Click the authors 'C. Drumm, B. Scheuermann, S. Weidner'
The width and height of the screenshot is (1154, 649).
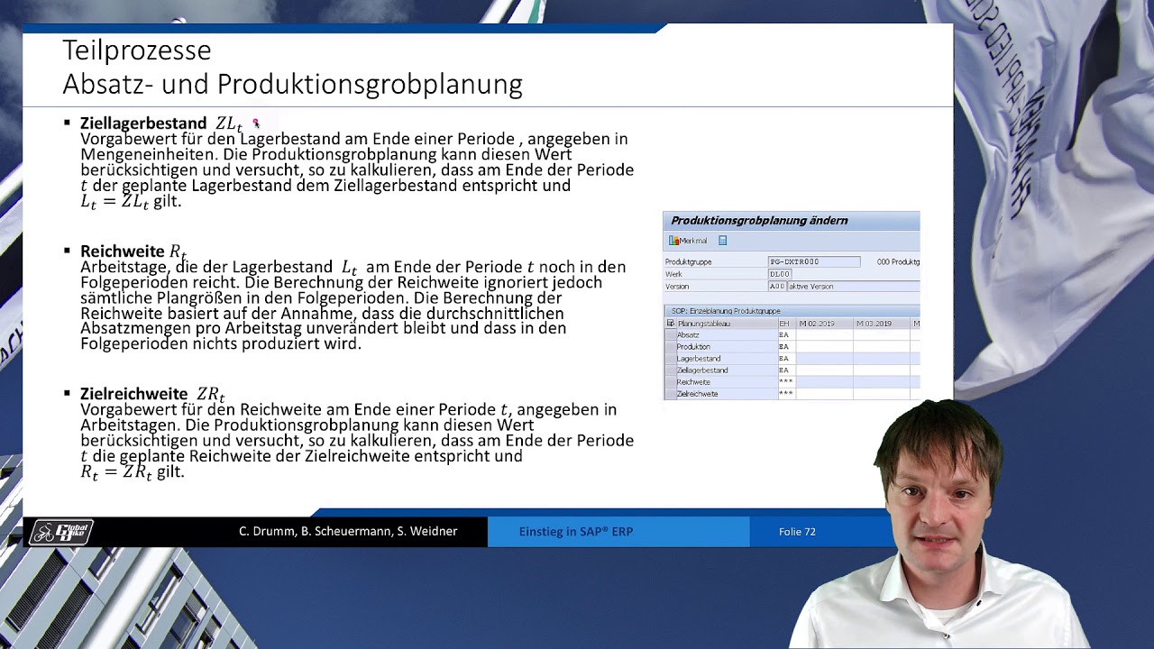[348, 532]
